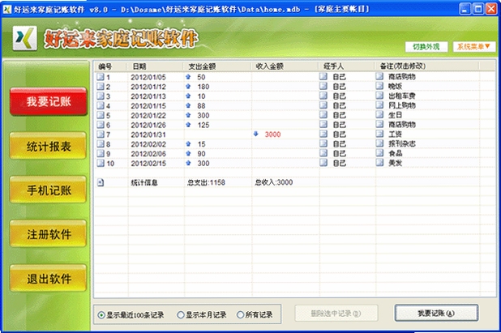Click record icon in row number 10
501x333 pixels.
point(101,163)
